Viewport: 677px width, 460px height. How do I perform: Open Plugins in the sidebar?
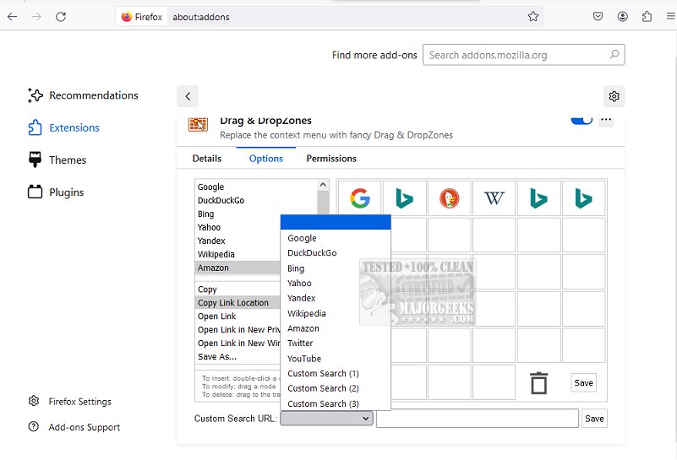point(56,192)
